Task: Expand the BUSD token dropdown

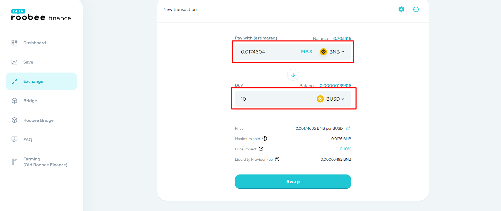Action: (x=330, y=99)
